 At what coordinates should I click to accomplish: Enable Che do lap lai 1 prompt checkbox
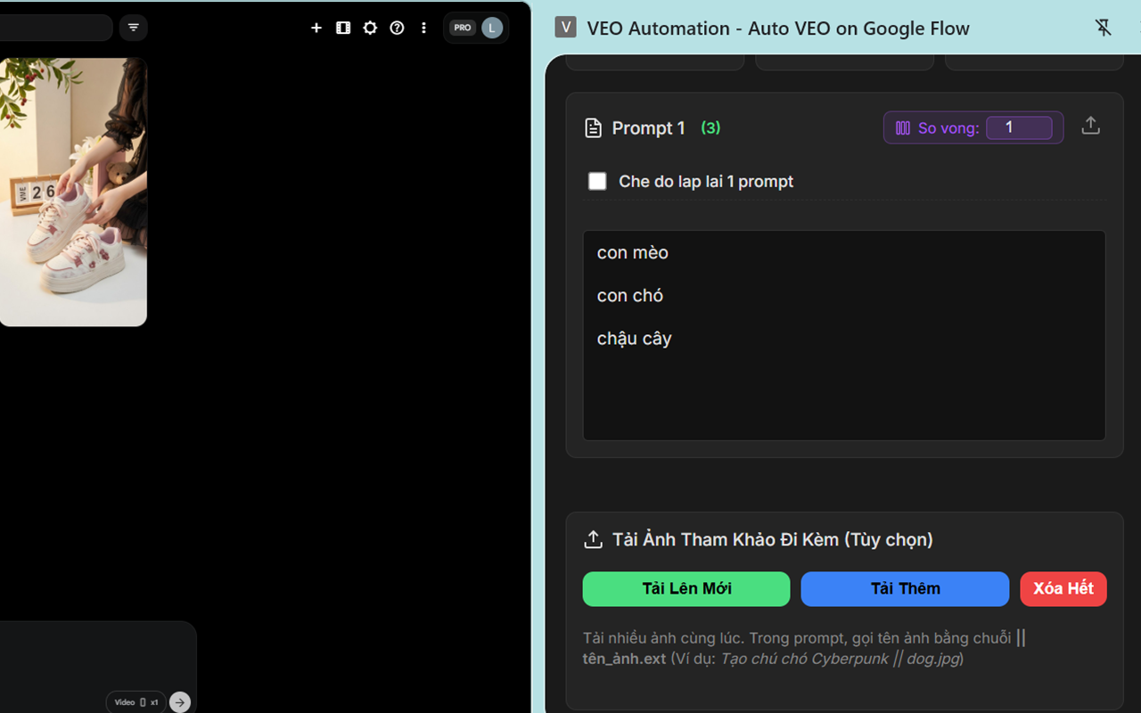597,181
